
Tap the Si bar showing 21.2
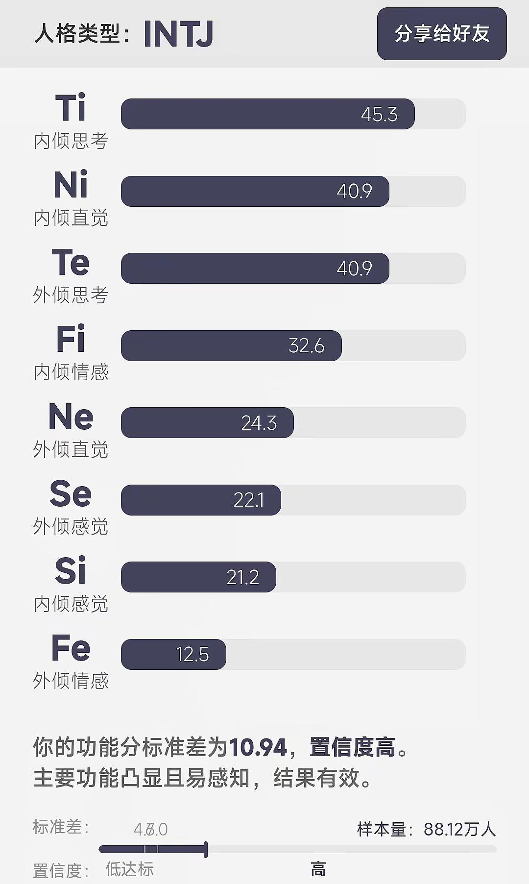[293, 577]
